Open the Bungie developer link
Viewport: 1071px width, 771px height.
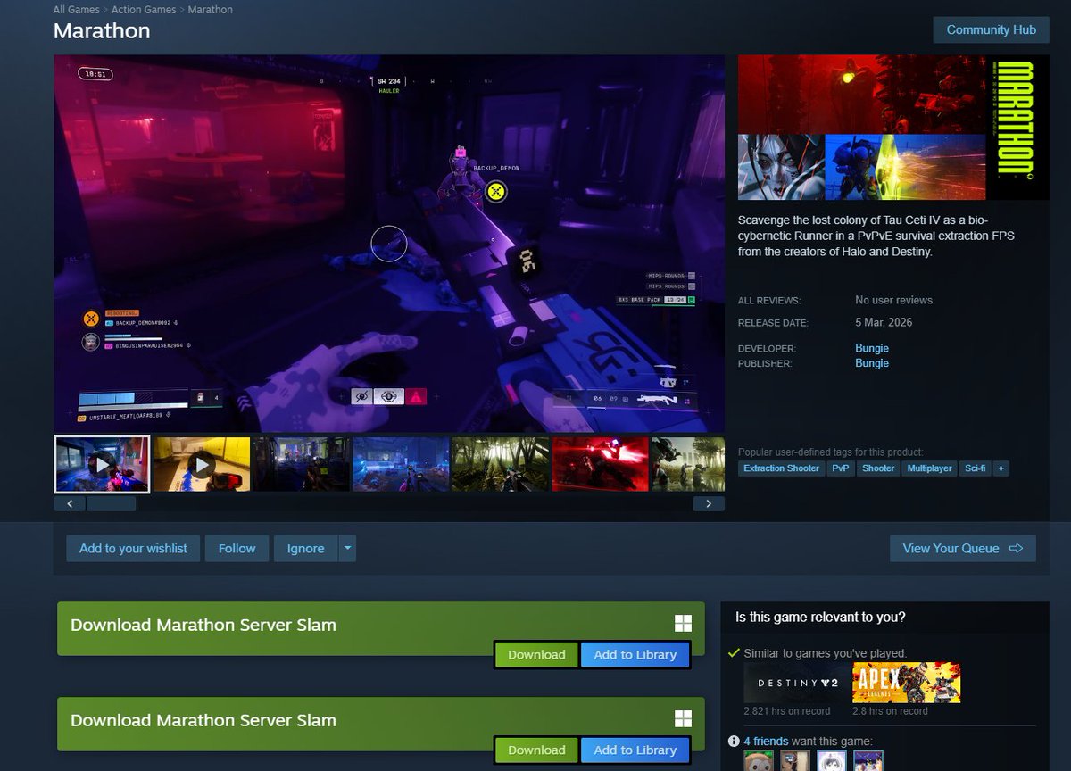[x=872, y=348]
